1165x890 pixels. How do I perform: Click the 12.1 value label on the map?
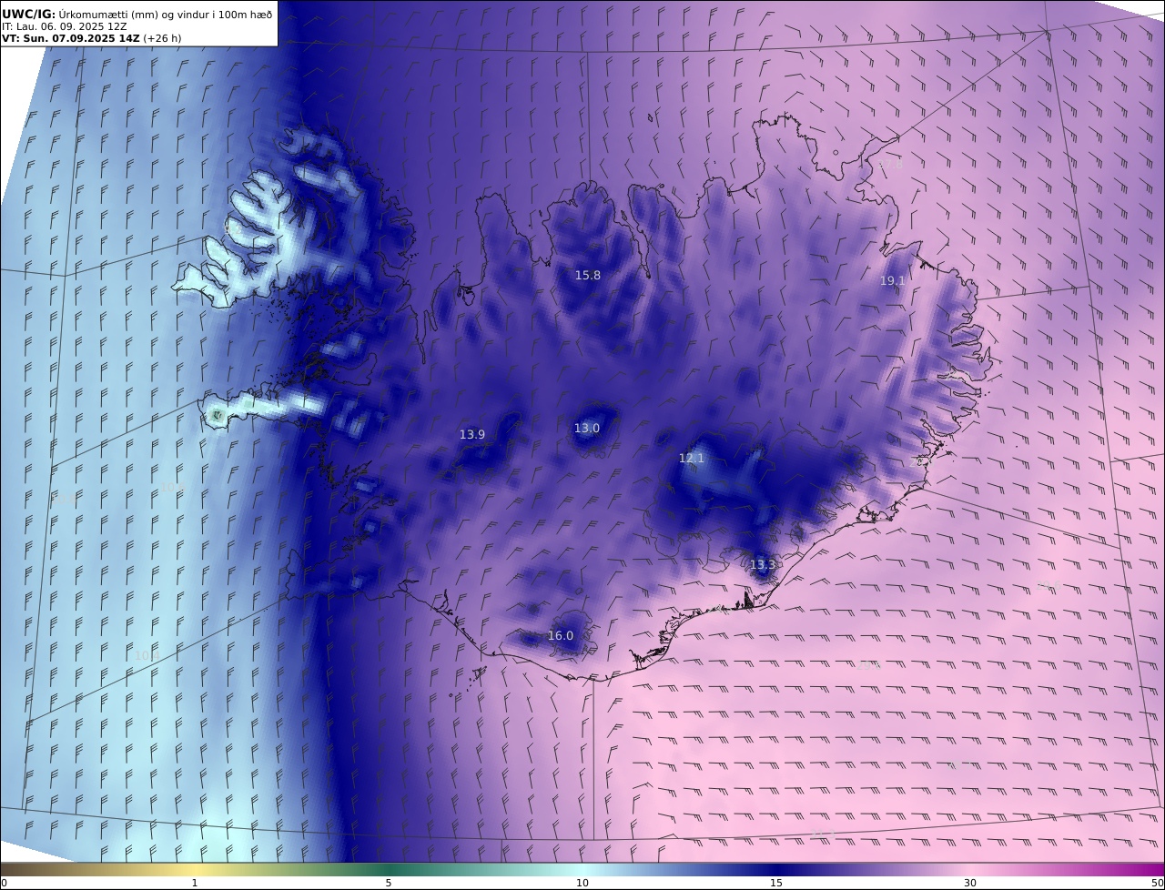[x=692, y=459]
